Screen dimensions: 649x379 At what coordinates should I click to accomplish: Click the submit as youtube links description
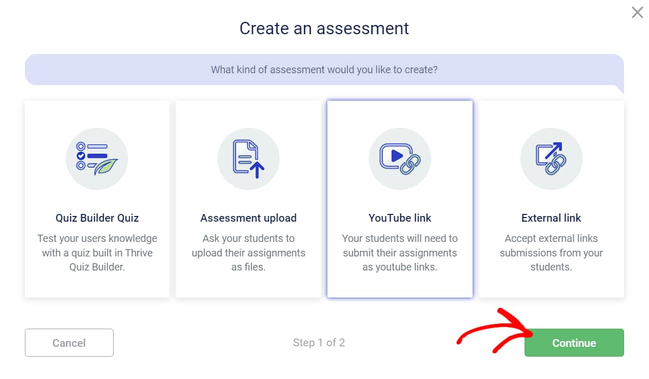(x=400, y=253)
